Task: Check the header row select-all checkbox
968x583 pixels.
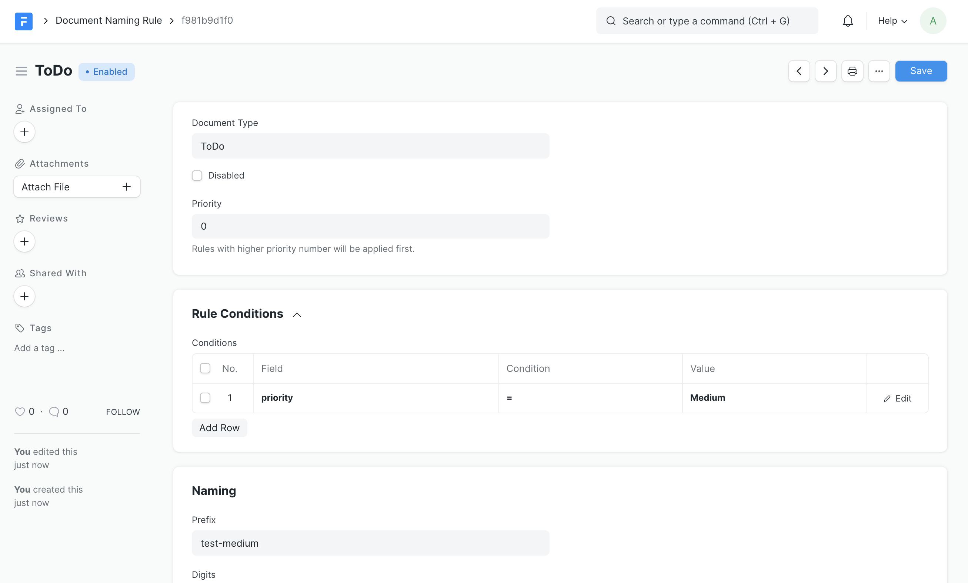Action: (x=206, y=369)
